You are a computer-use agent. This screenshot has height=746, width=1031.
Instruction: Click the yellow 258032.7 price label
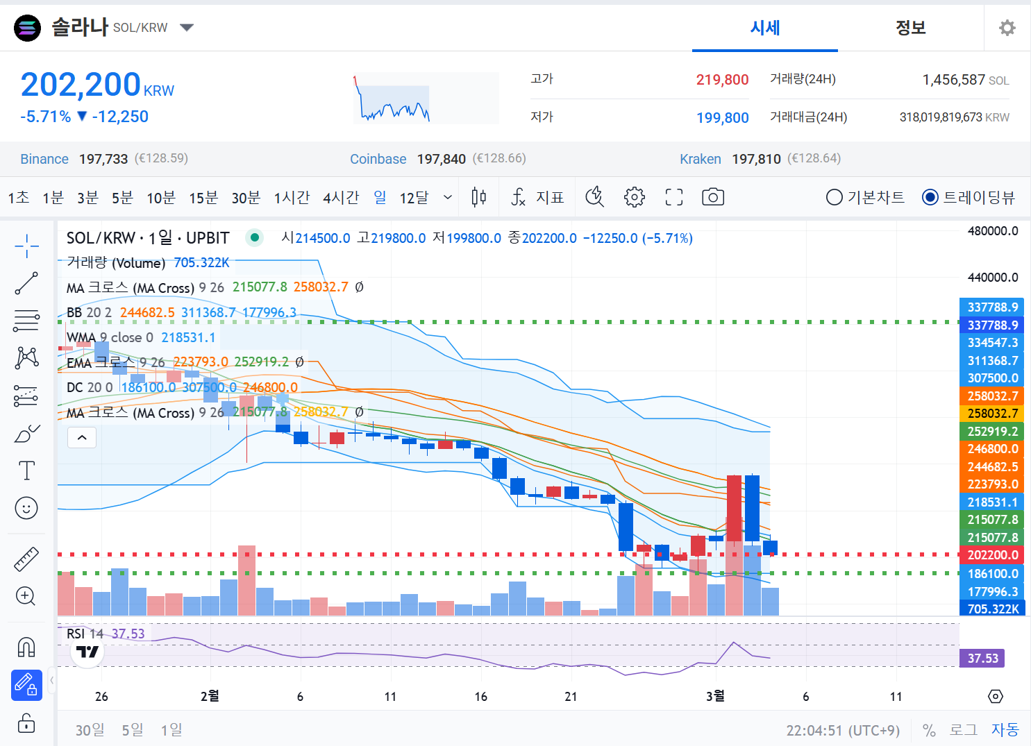[x=993, y=414]
